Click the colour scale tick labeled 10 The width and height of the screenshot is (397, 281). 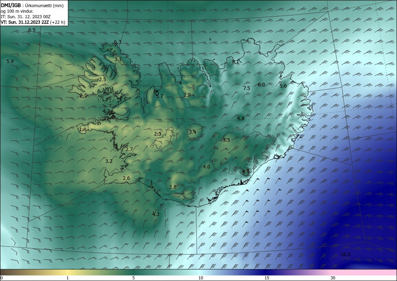(x=200, y=278)
